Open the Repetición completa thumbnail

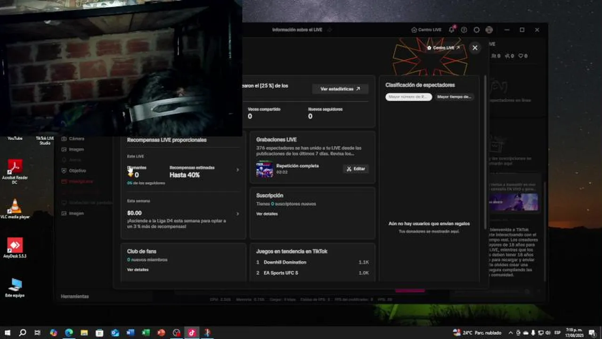pyautogui.click(x=264, y=169)
